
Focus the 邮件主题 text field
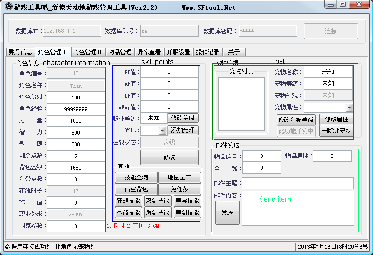point(297,183)
